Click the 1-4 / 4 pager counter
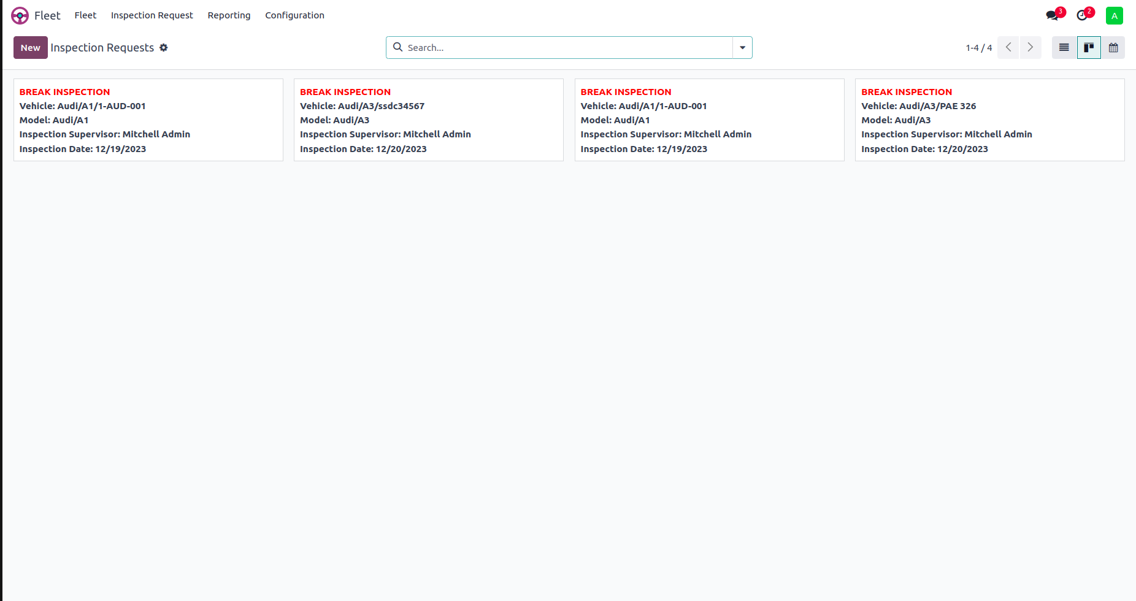Viewport: 1136px width, 601px height. 978,48
